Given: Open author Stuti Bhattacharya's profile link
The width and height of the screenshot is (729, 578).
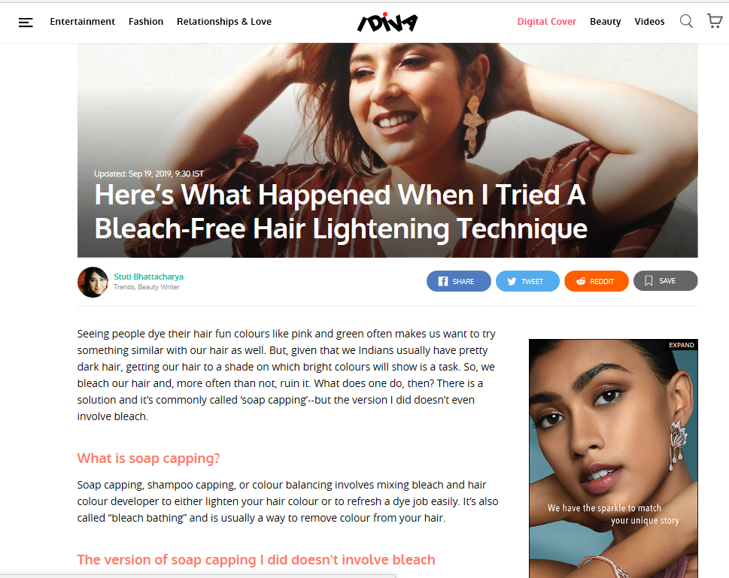Looking at the screenshot, I should (149, 277).
